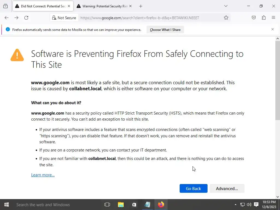The image size is (280, 210).
Task: Reload the current page
Action: [26, 18]
